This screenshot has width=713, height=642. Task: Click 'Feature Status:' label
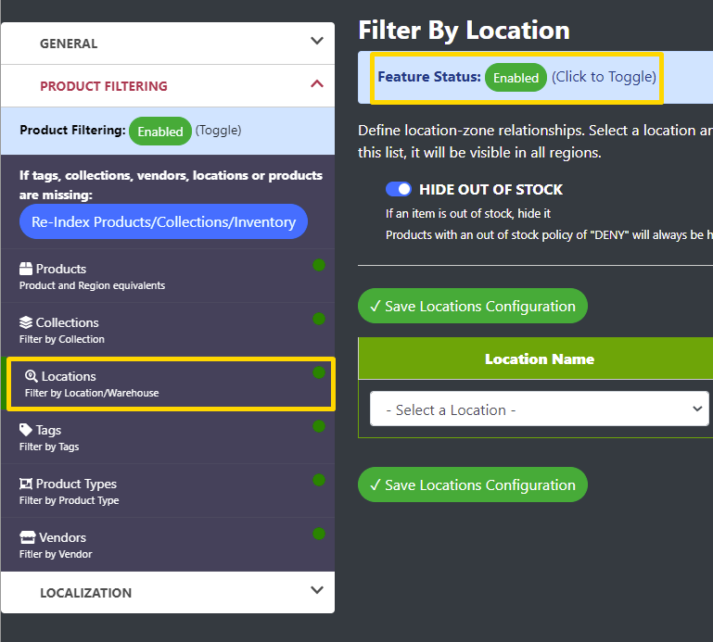[429, 76]
